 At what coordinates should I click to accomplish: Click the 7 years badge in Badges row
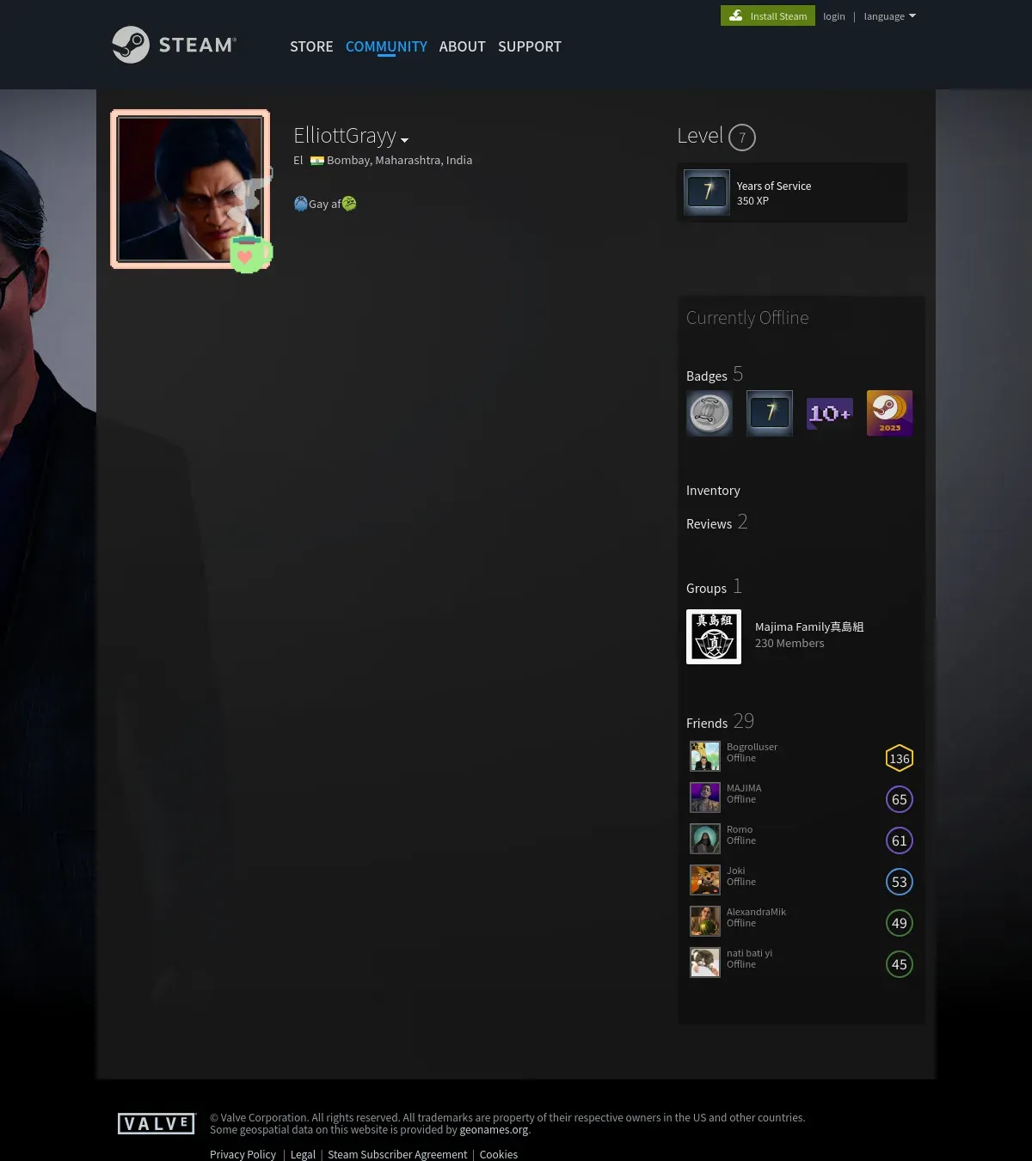pos(770,413)
